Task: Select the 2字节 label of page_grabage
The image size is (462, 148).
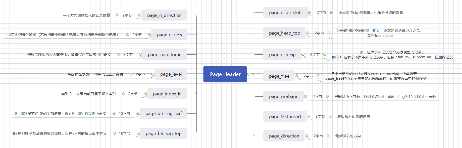Action: (x=317, y=97)
